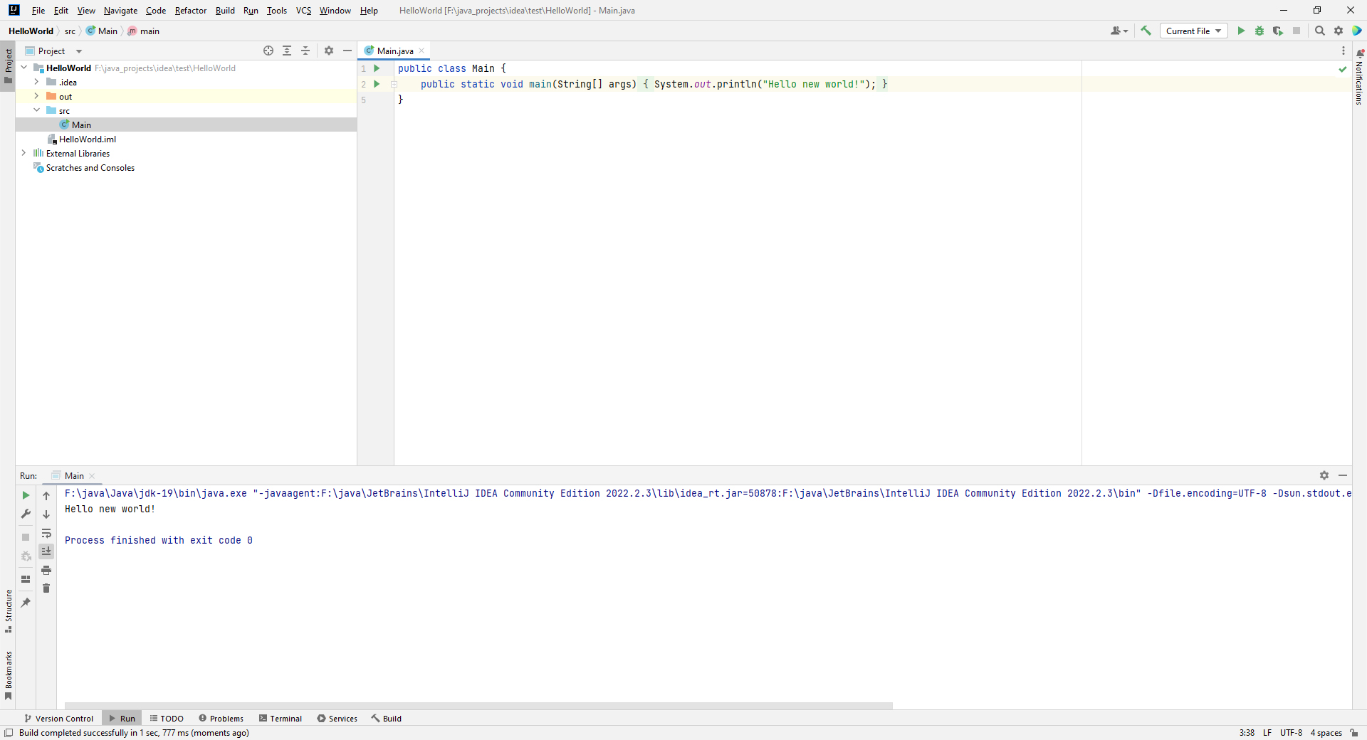Restore layout icon in Run panel
Viewport: 1367px width, 740px height.
(x=26, y=579)
